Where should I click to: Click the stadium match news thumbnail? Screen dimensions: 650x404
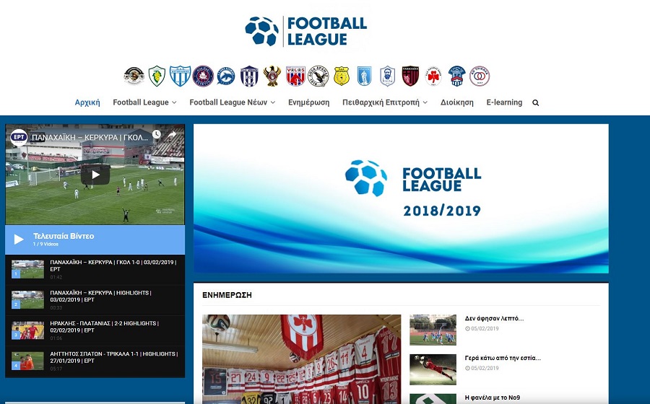(433, 330)
